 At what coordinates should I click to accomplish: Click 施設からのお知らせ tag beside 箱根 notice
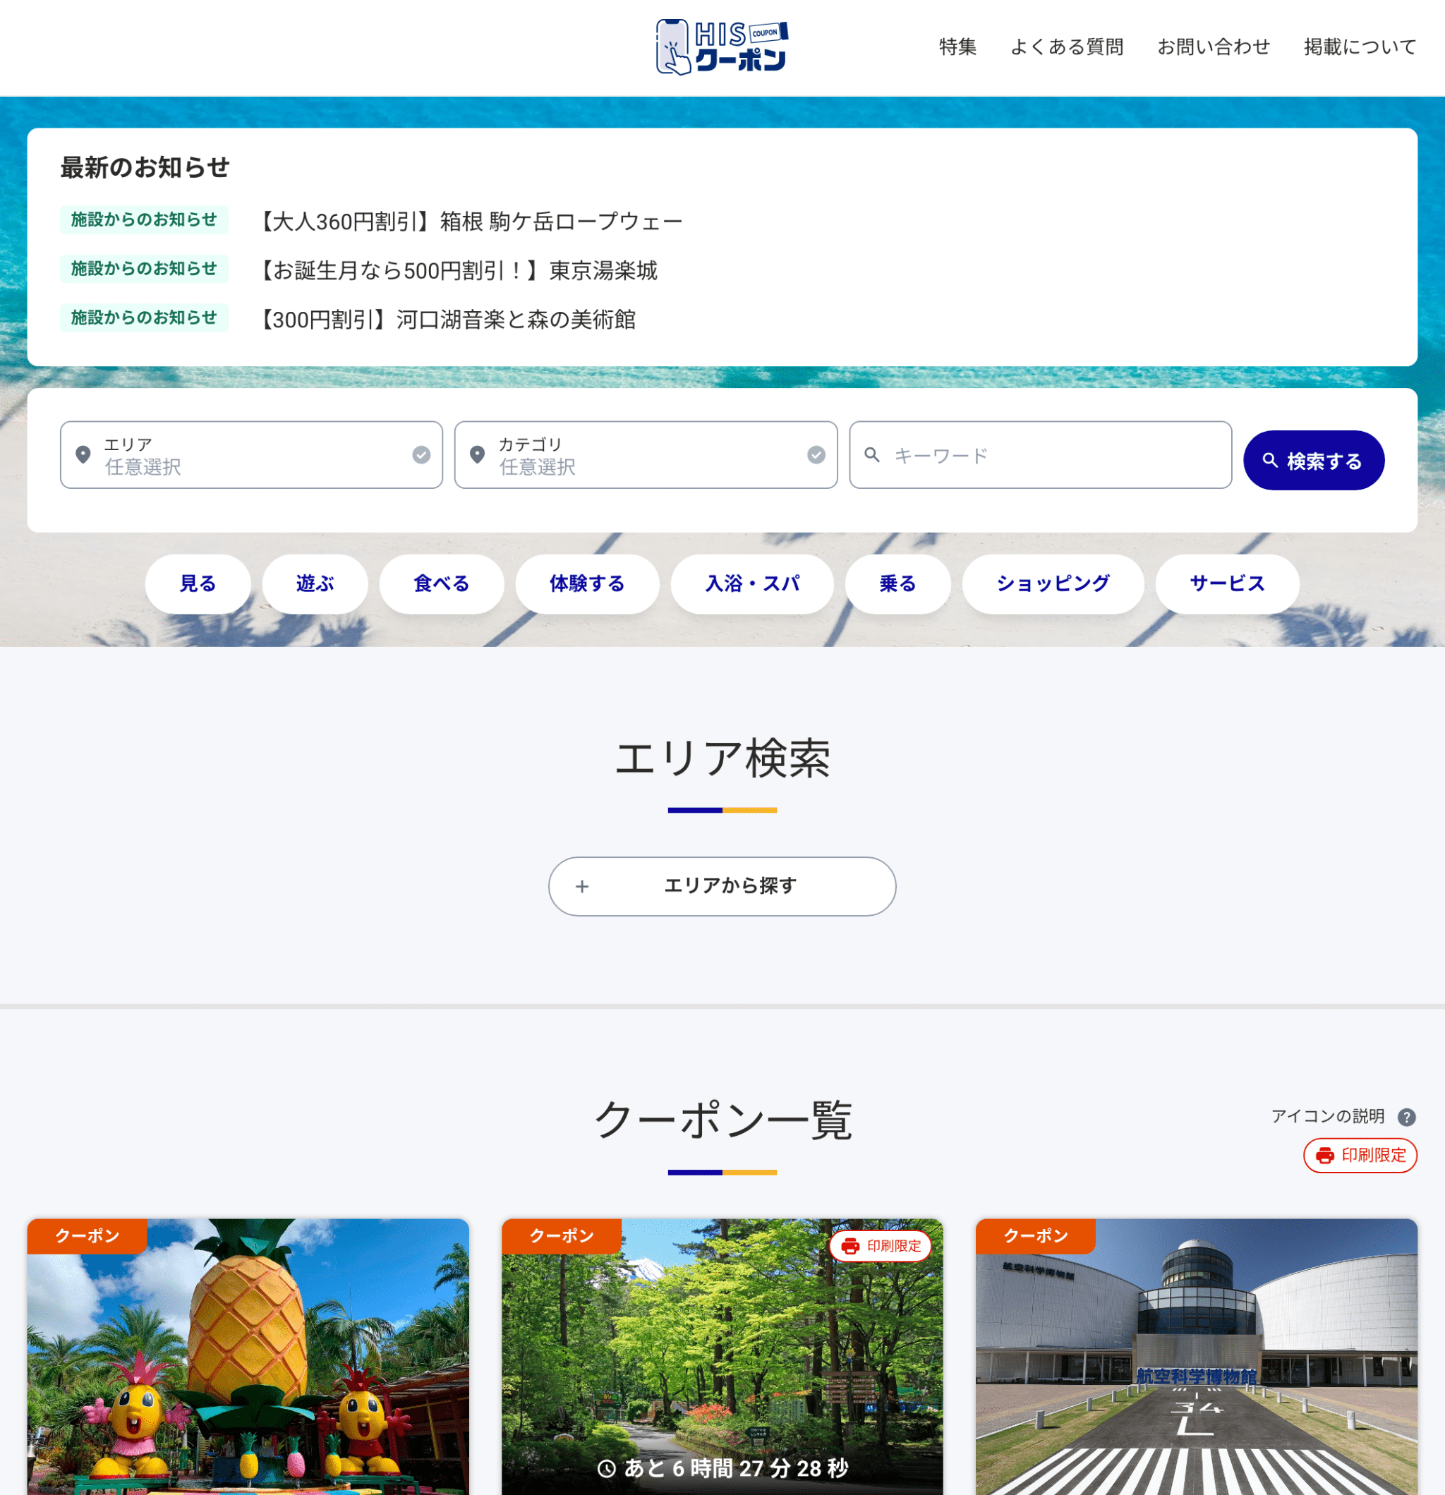pos(144,219)
